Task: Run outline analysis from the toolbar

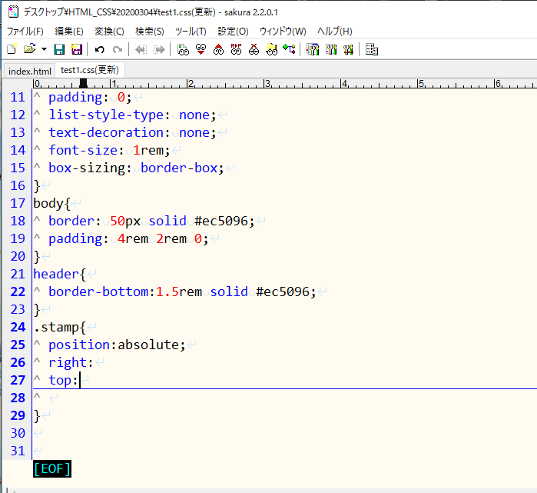Action: point(290,49)
